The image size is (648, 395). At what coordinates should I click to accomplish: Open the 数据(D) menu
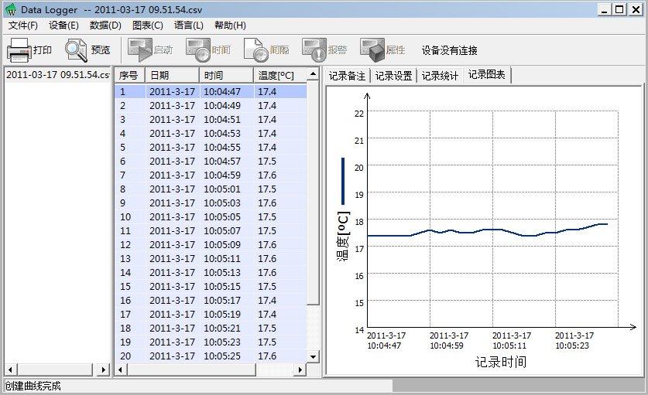pyautogui.click(x=105, y=26)
